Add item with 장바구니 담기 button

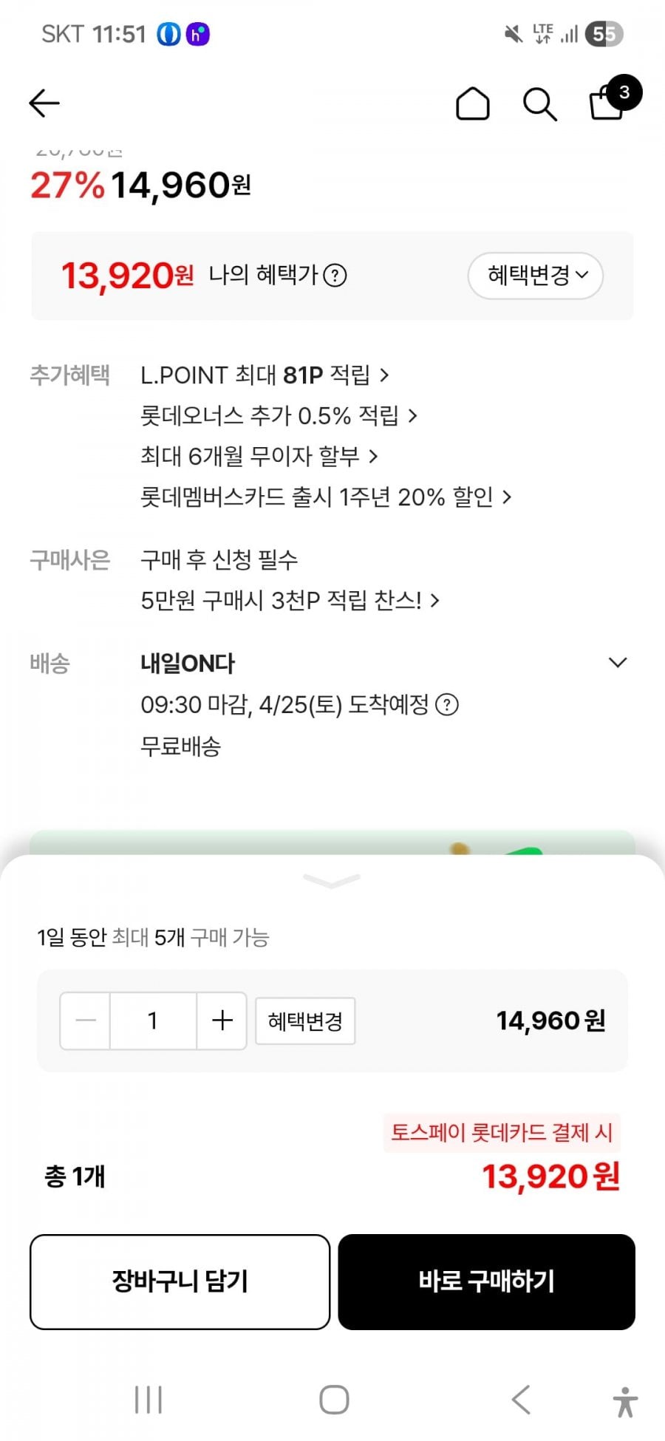(x=180, y=1281)
